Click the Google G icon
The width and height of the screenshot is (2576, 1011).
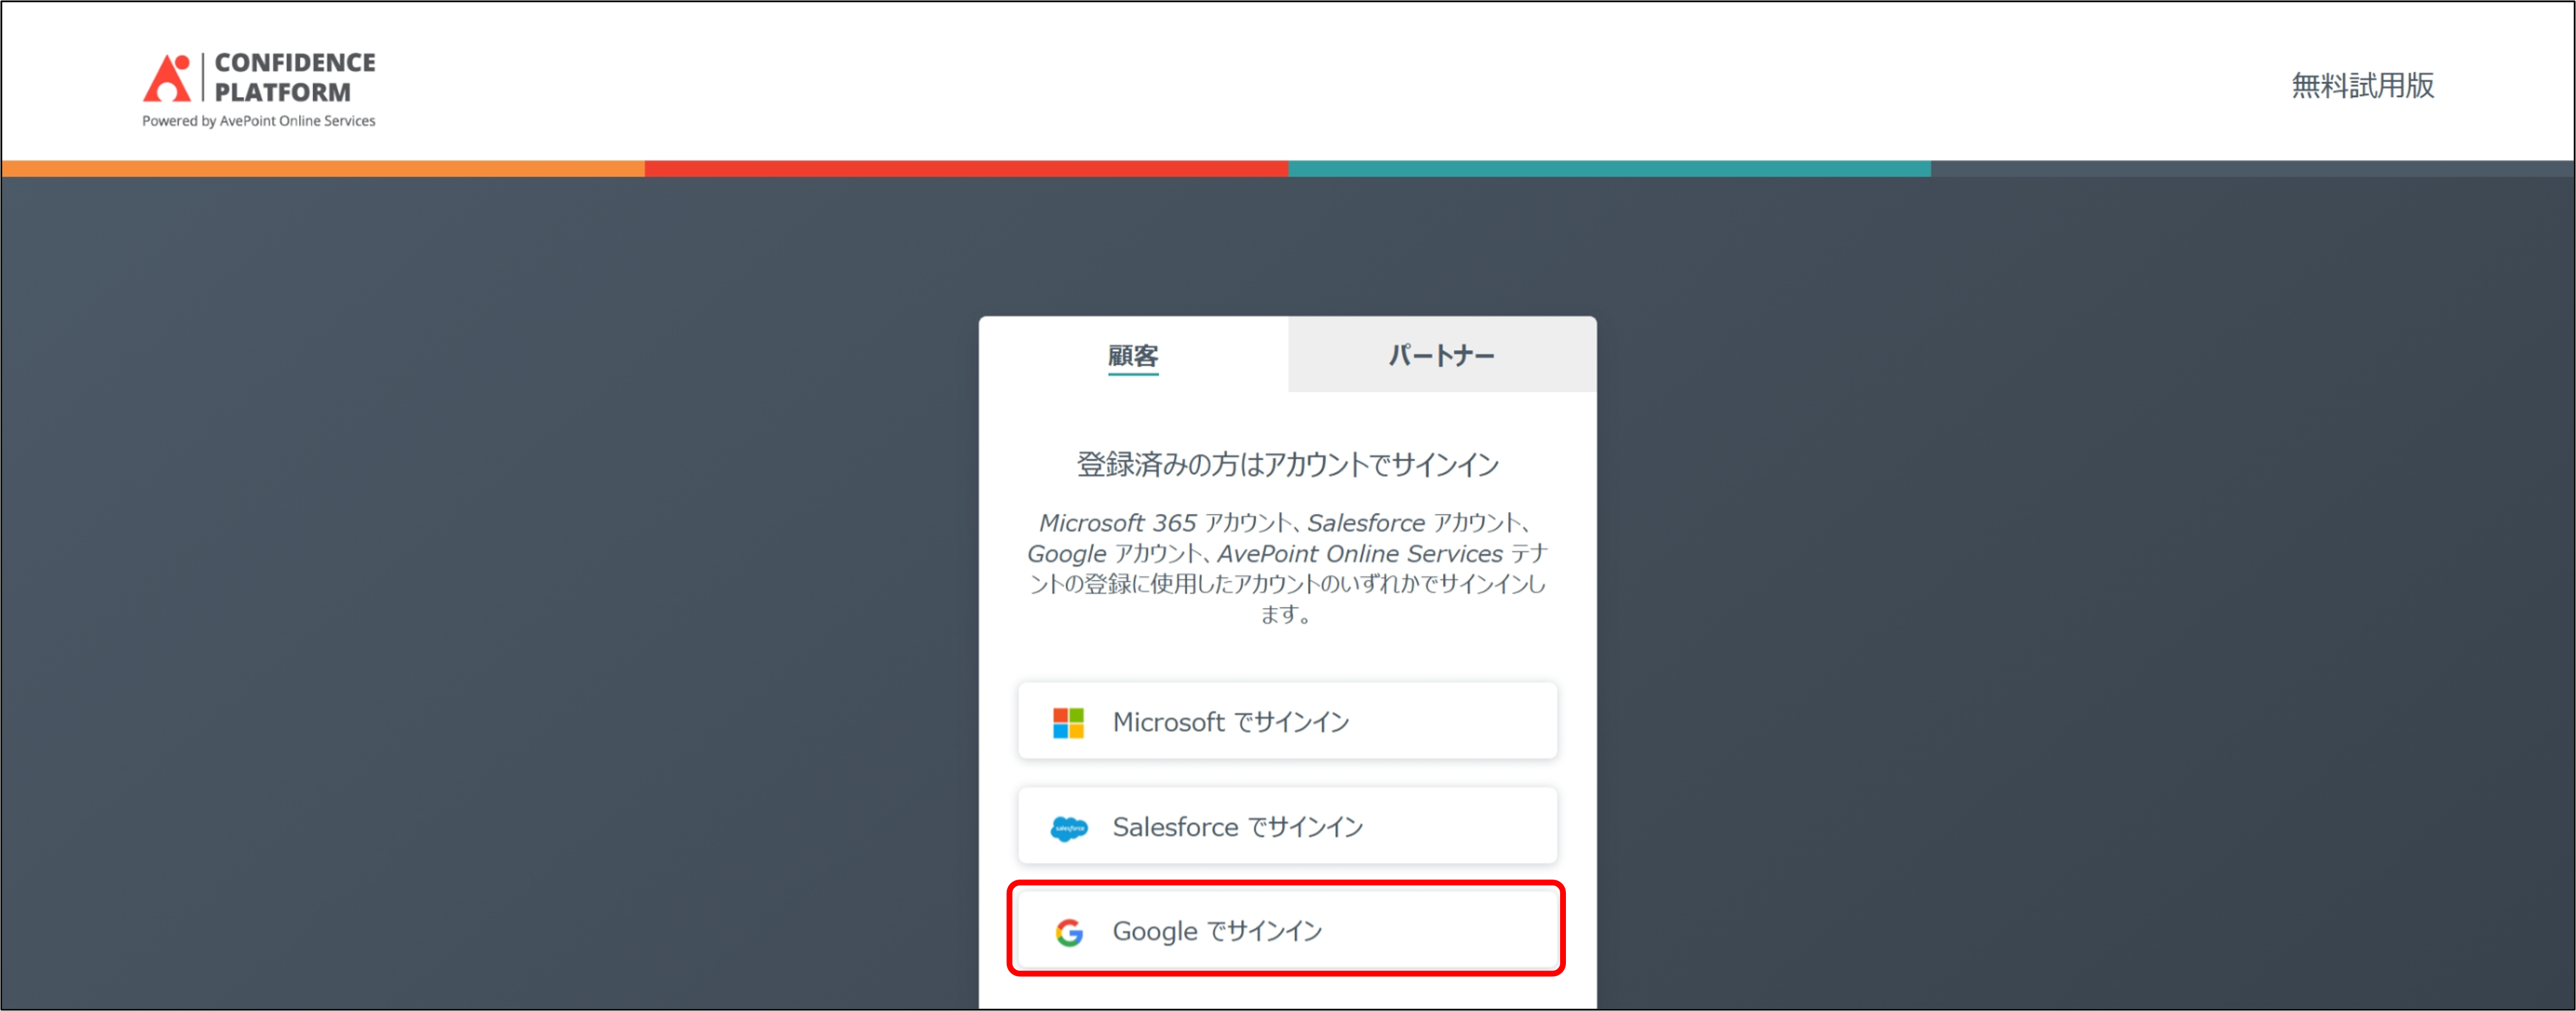pyautogui.click(x=1068, y=932)
